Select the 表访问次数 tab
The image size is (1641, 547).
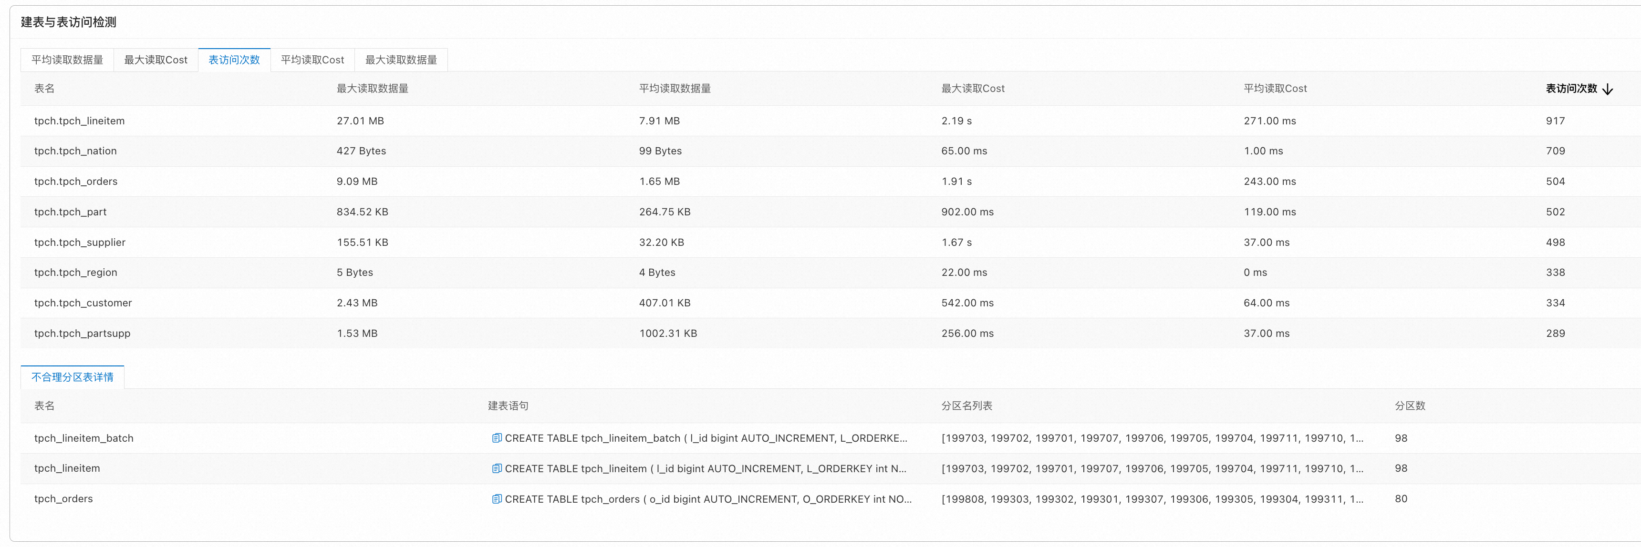234,60
